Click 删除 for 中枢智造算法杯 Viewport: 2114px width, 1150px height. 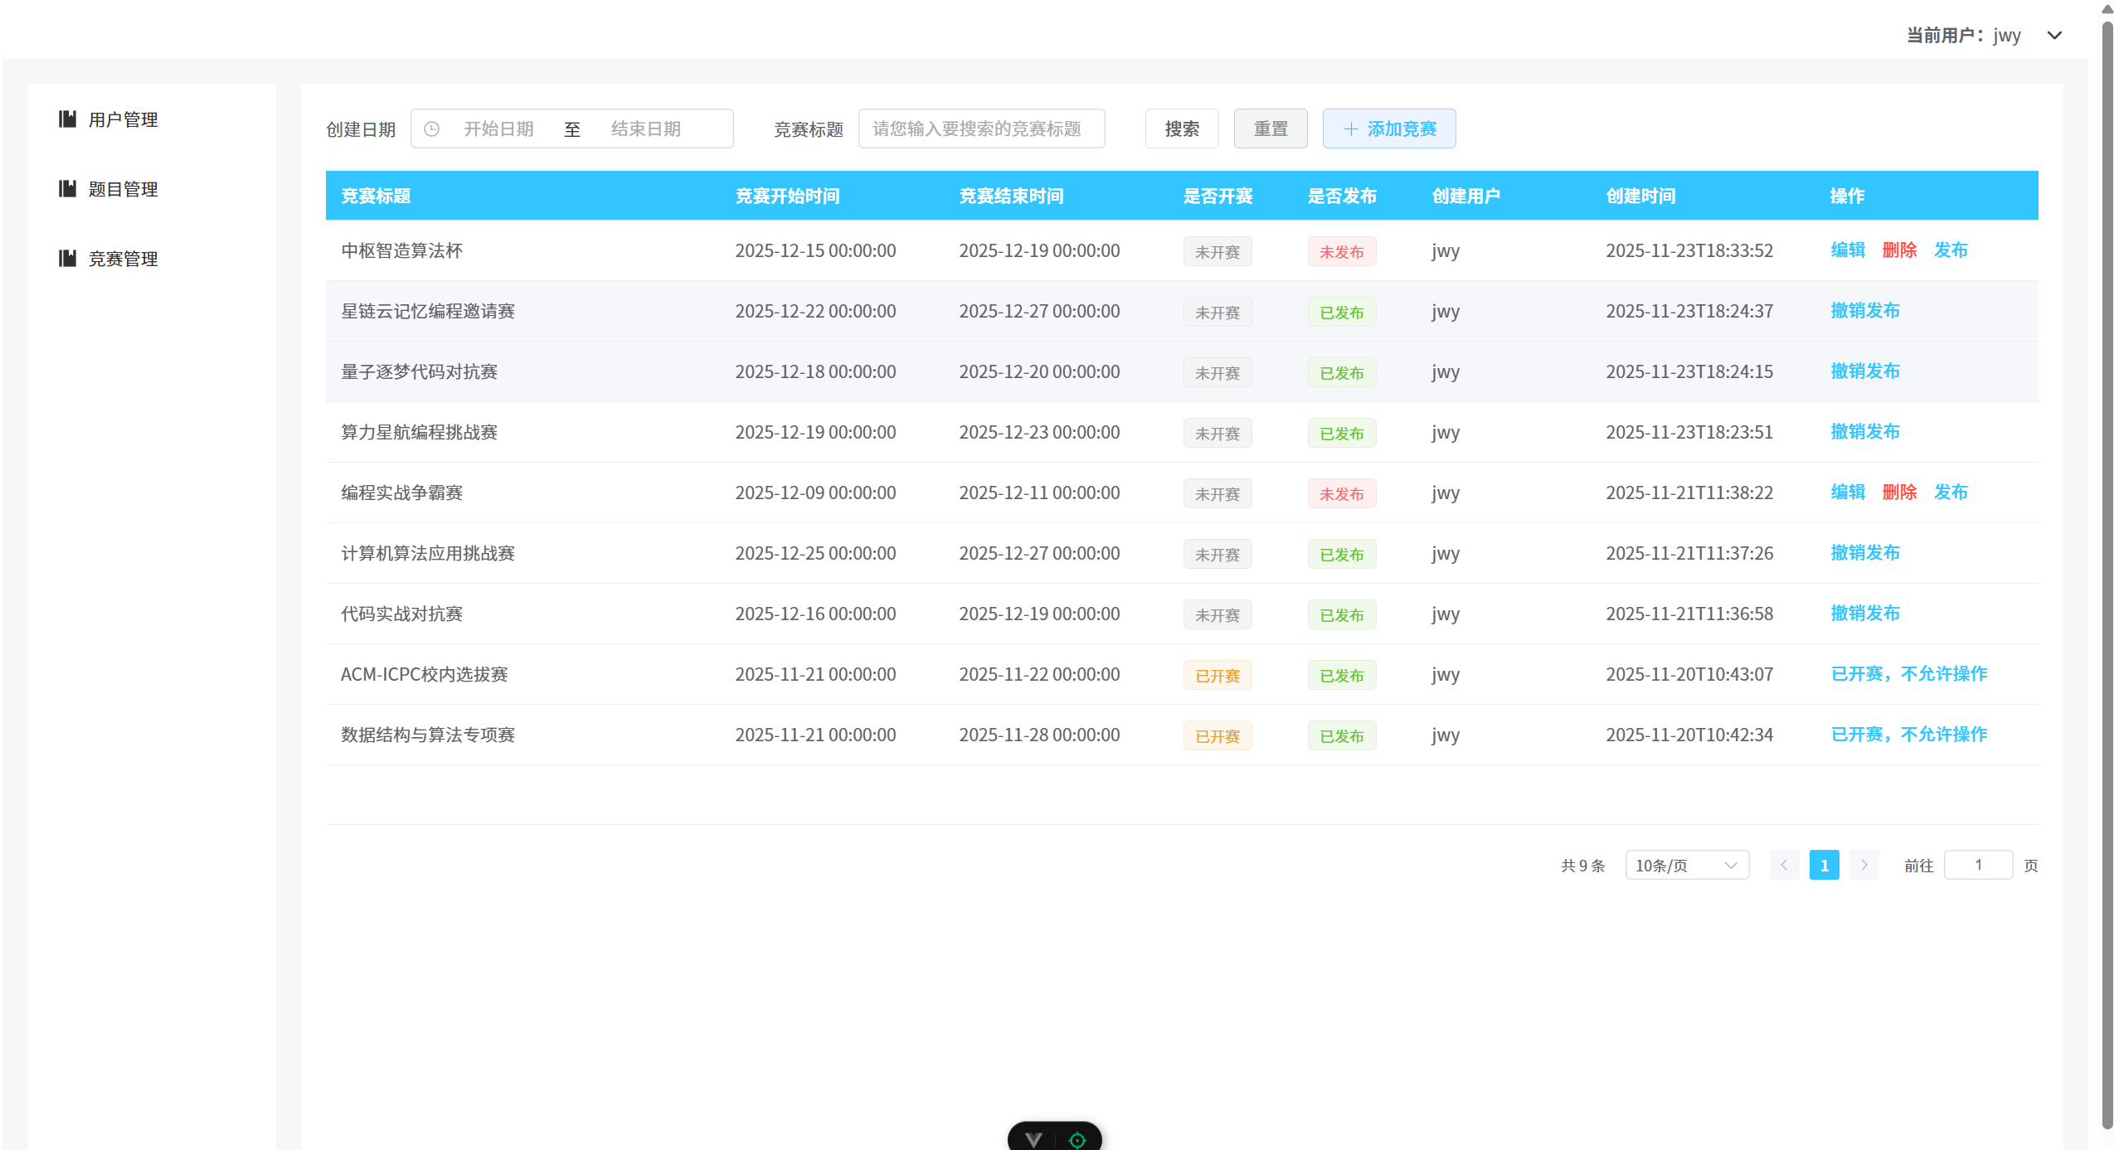[1898, 250]
